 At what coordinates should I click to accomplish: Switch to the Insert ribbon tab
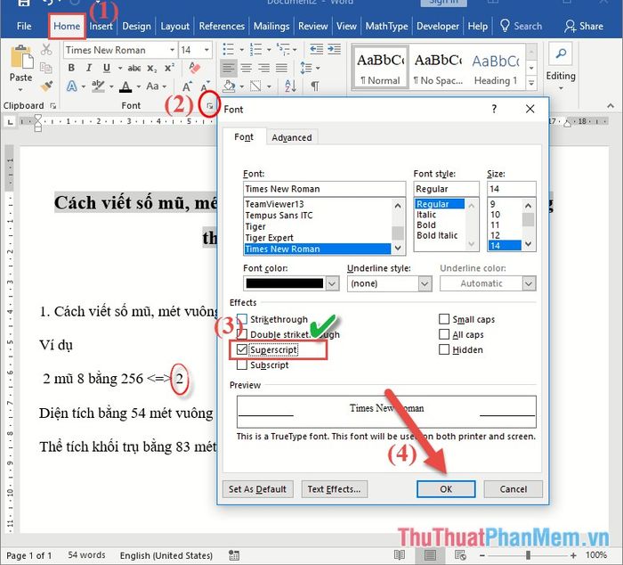point(101,26)
